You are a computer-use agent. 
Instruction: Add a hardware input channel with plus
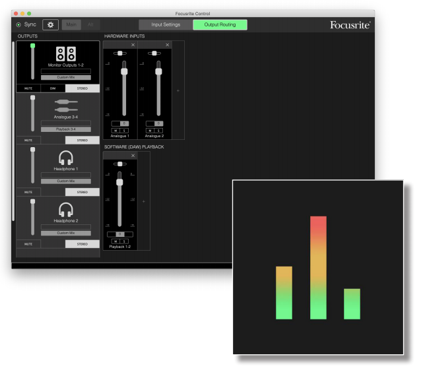[178, 90]
